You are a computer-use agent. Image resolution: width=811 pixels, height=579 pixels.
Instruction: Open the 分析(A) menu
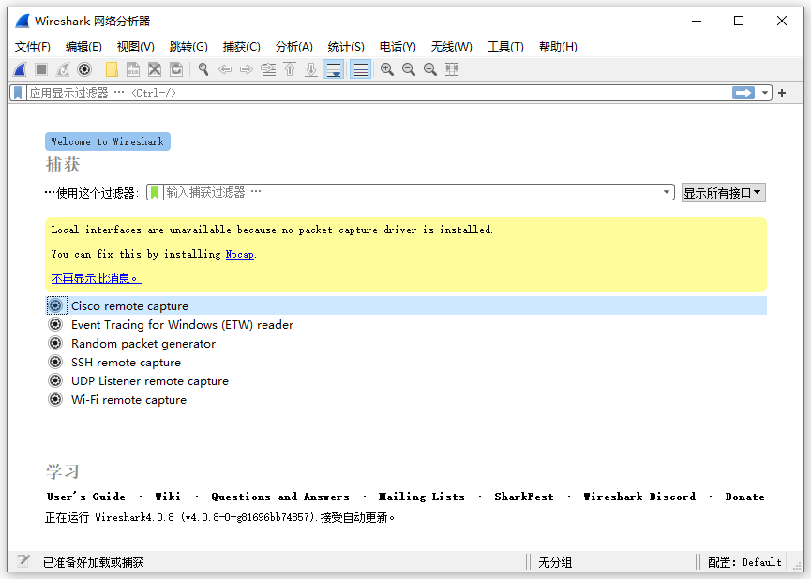click(x=294, y=47)
